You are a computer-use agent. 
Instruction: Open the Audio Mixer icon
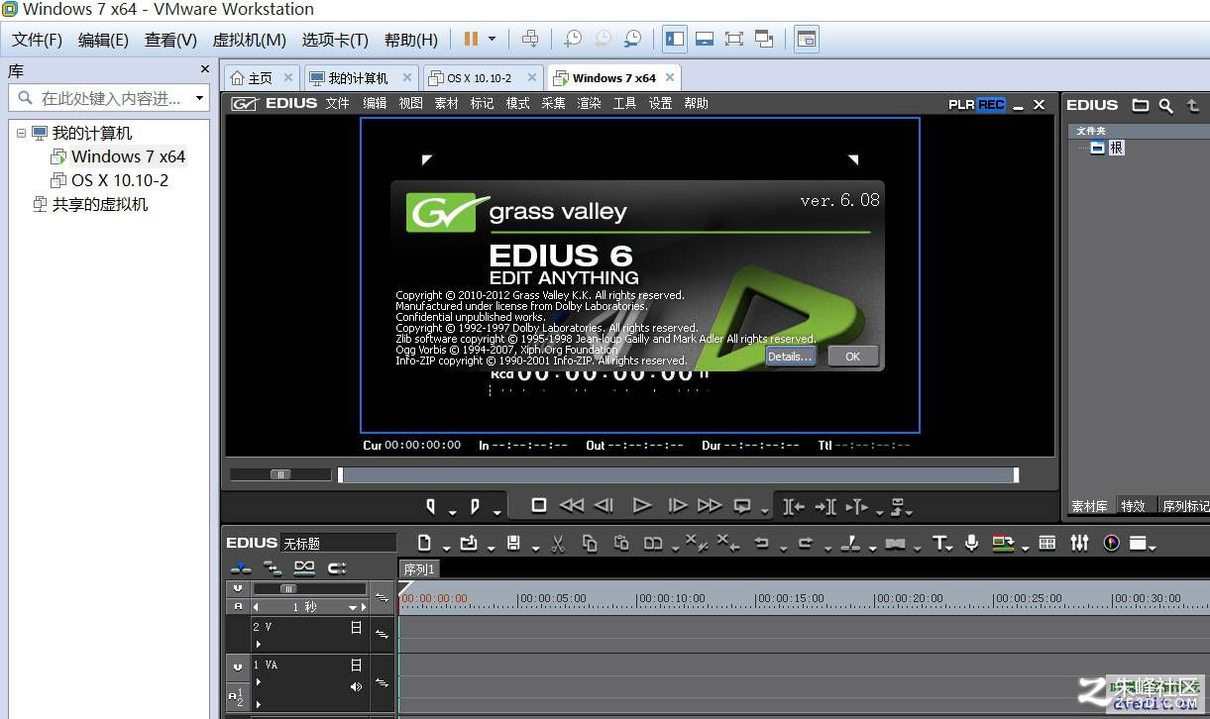1079,543
